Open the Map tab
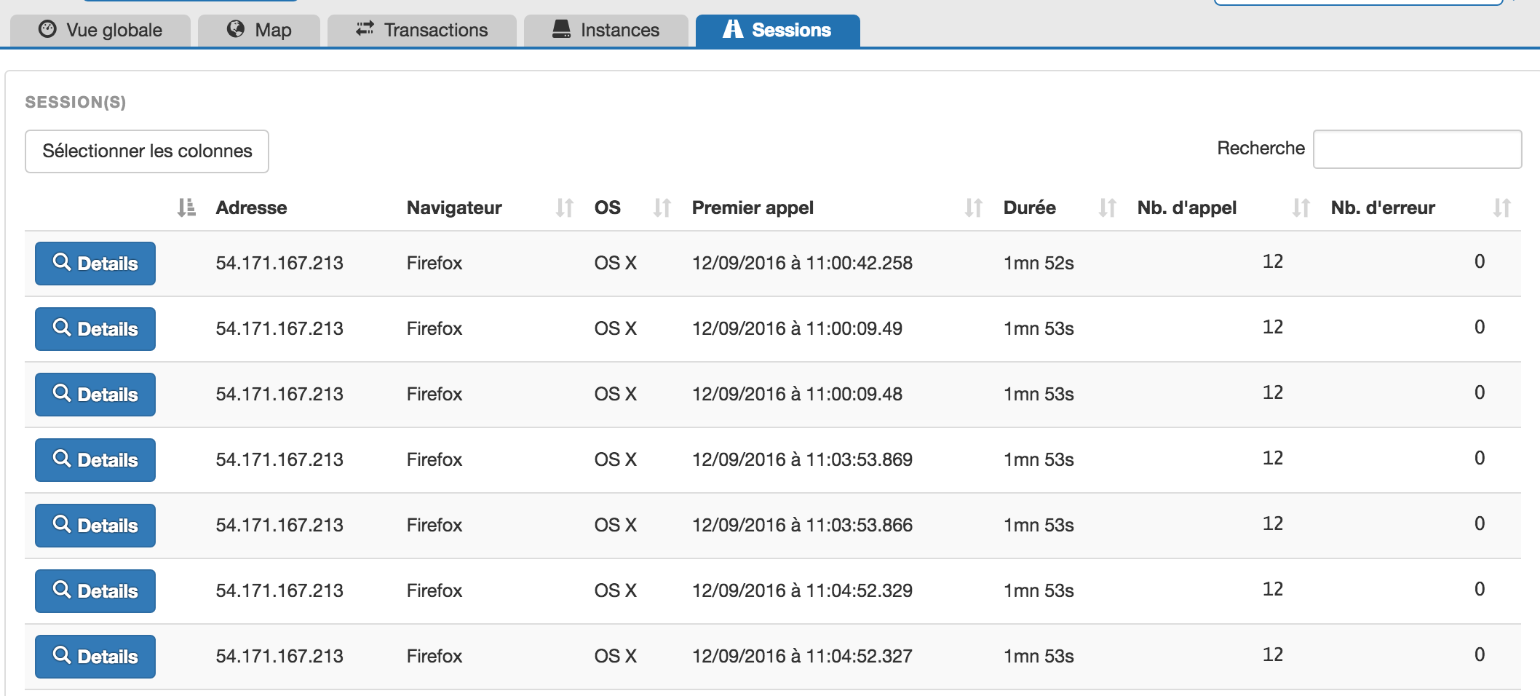The height and width of the screenshot is (696, 1540). (259, 31)
